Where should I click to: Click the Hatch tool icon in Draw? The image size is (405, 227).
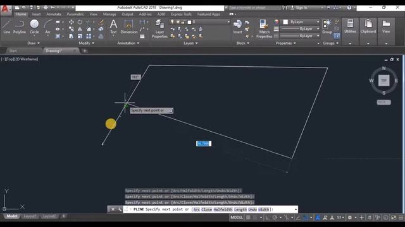[58, 37]
